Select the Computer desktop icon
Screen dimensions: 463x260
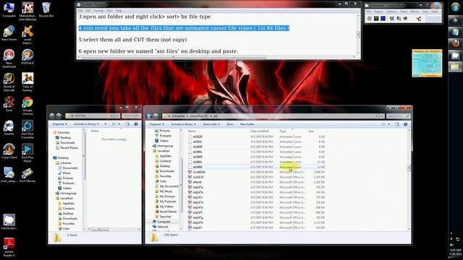pos(9,10)
